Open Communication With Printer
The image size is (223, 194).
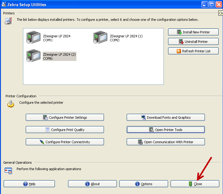(x=166, y=142)
